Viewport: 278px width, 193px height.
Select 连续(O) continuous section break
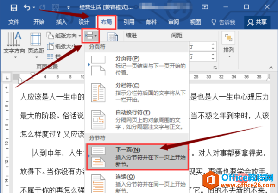tap(137, 183)
